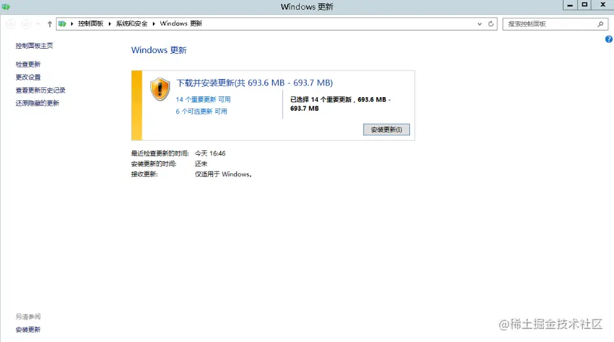Go up one level with up arrow
The image size is (614, 342).
50,24
